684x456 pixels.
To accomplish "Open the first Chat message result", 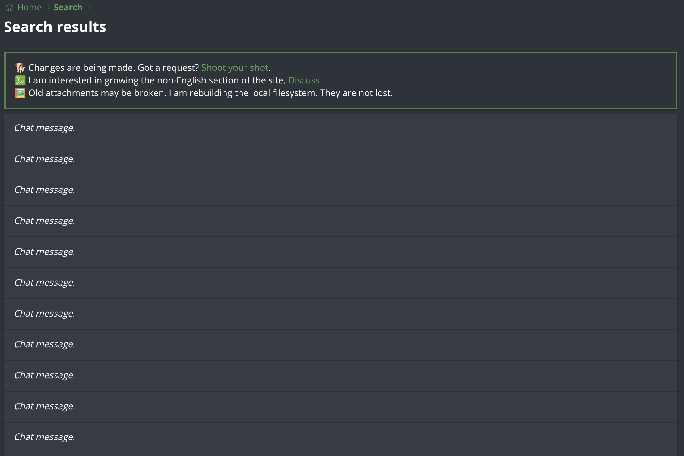I will click(x=45, y=128).
